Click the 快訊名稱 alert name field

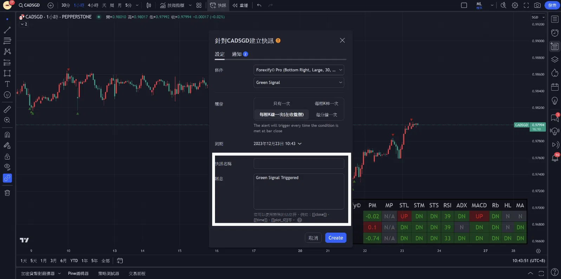point(299,163)
